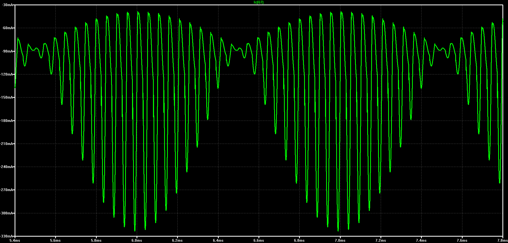Click the -60mA vertical axis label
The height and width of the screenshot is (243, 508).
(x=7, y=28)
